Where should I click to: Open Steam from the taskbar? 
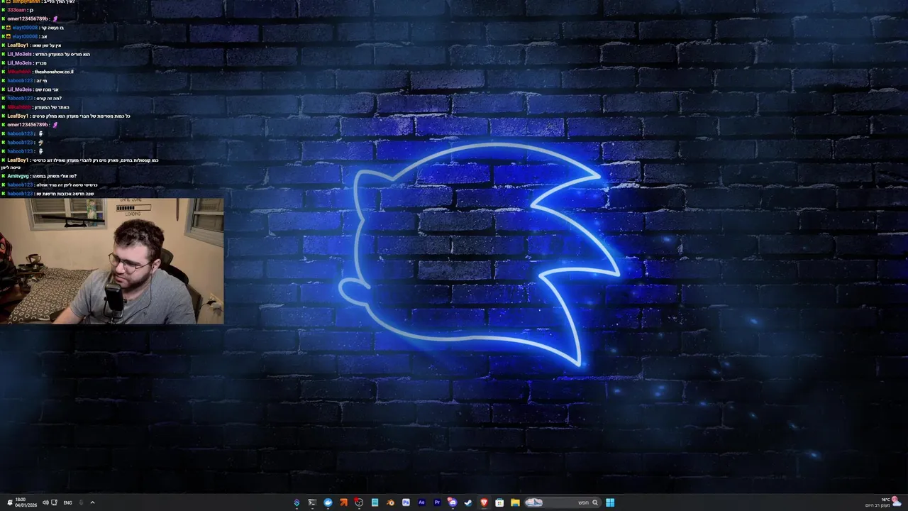tap(468, 502)
